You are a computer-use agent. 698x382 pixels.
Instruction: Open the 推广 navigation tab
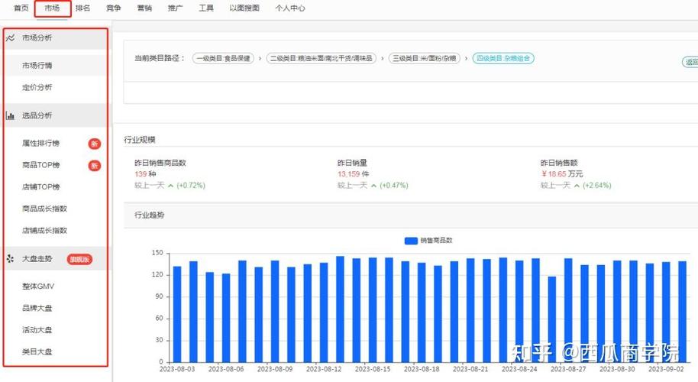pyautogui.click(x=175, y=8)
